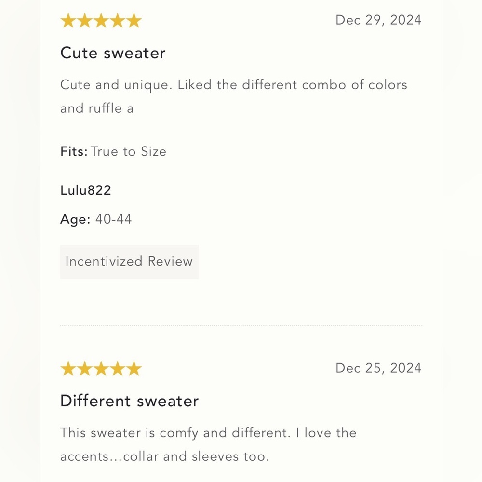Image resolution: width=482 pixels, height=482 pixels.
Task: Select the fourth star on the Dec 29 review
Action: click(x=117, y=21)
